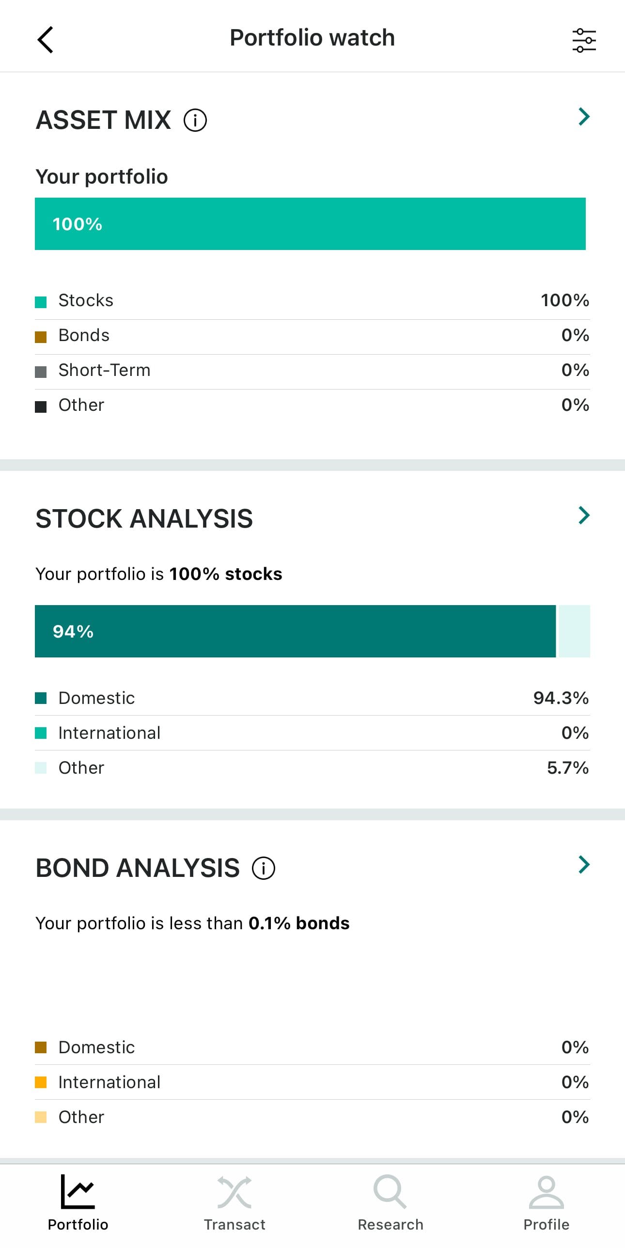Tap the Portfolio chart icon

click(x=78, y=1192)
